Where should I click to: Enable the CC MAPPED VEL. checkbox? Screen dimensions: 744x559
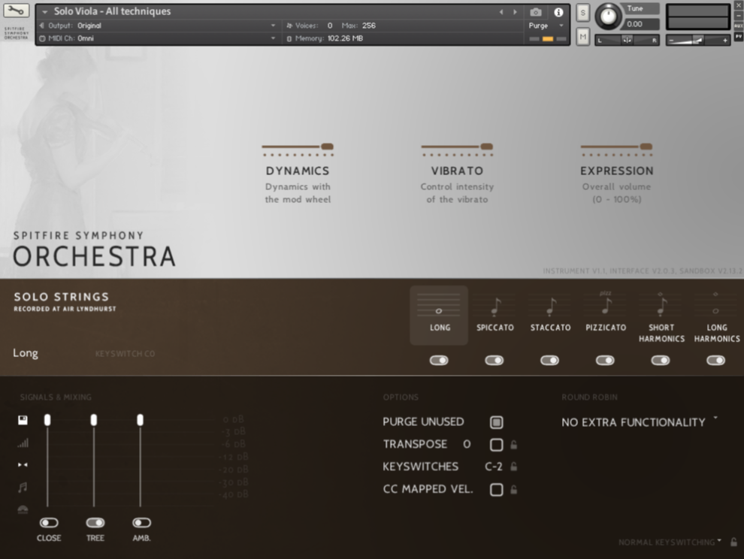(x=496, y=489)
